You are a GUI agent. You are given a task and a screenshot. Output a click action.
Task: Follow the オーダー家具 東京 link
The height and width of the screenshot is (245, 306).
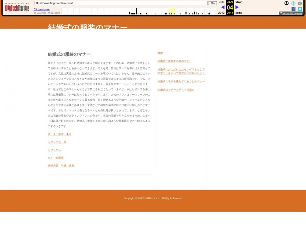click(x=60, y=134)
